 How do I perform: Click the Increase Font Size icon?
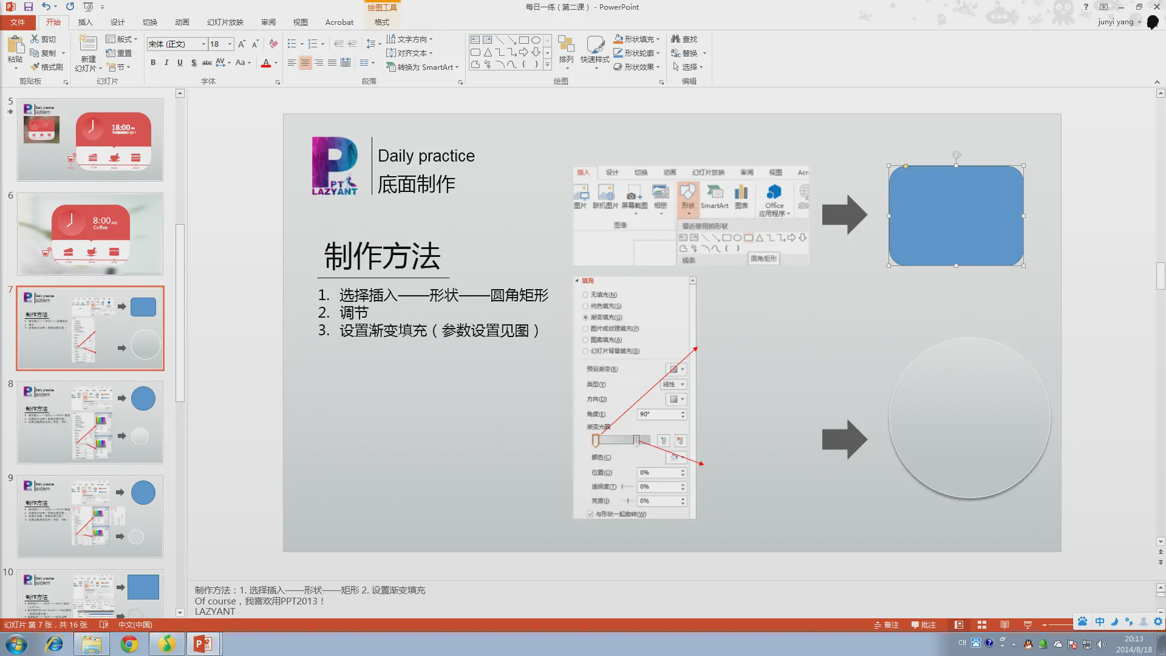tap(242, 44)
